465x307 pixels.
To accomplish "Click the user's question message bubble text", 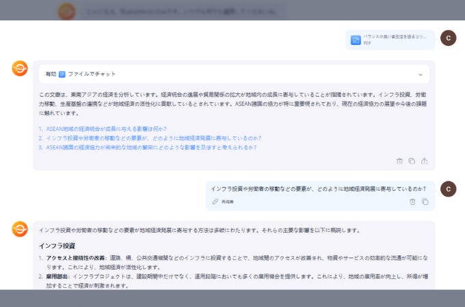I will (319, 189).
